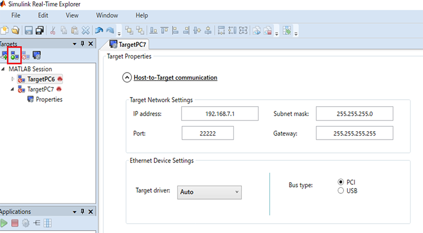The image size is (423, 233).
Task: Click the Align Tops icon
Action: 164,30
